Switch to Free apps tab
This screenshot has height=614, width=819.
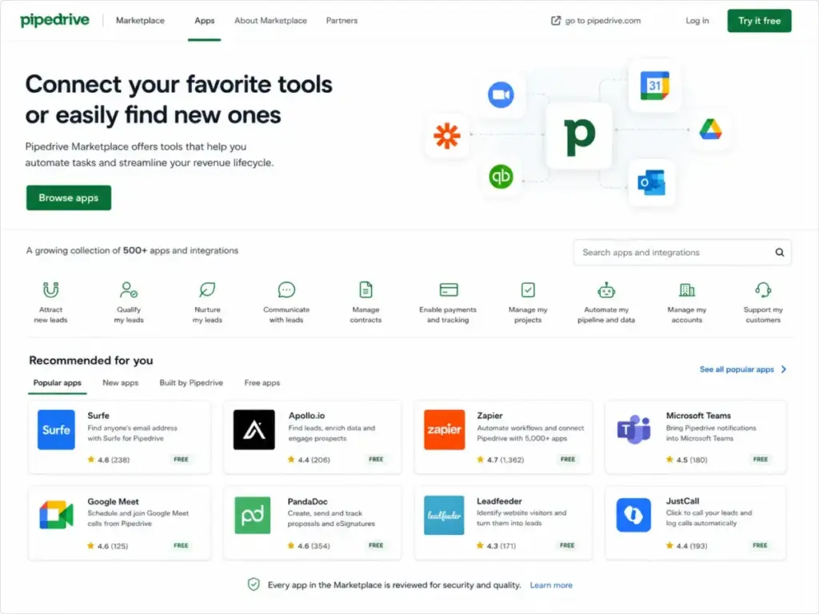coord(262,383)
